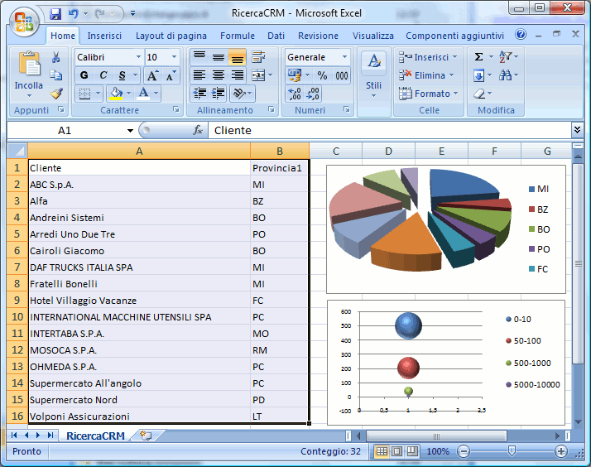Insert function using the fx icon
Screen dimensions: 591x467
[x=198, y=131]
